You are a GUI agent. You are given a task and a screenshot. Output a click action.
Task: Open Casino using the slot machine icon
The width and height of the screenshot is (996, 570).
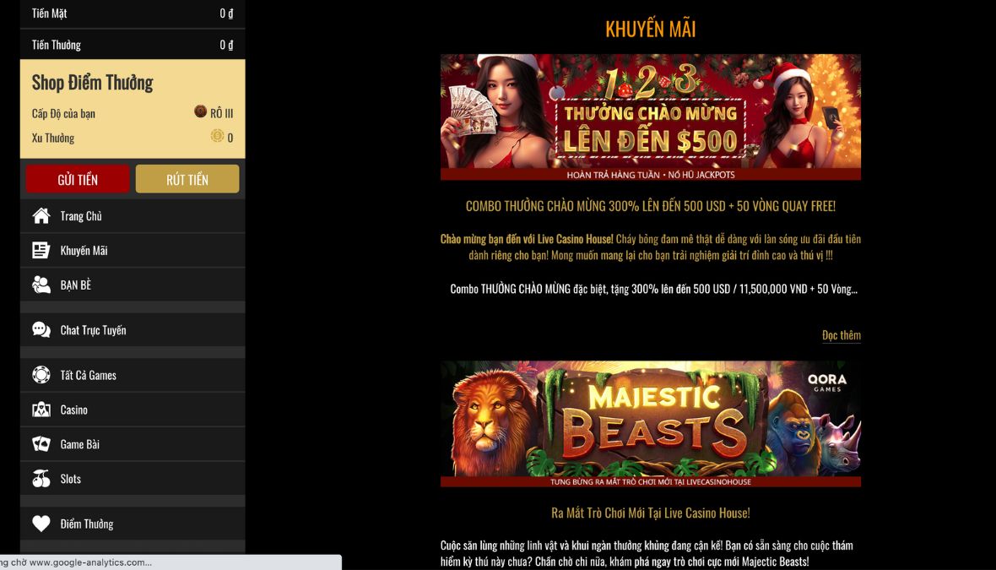[x=41, y=410]
